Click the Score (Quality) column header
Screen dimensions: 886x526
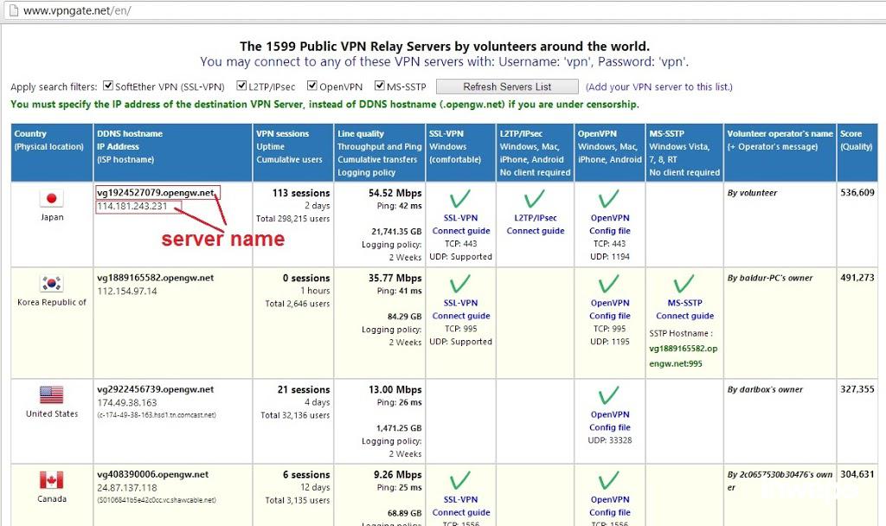pyautogui.click(x=857, y=152)
